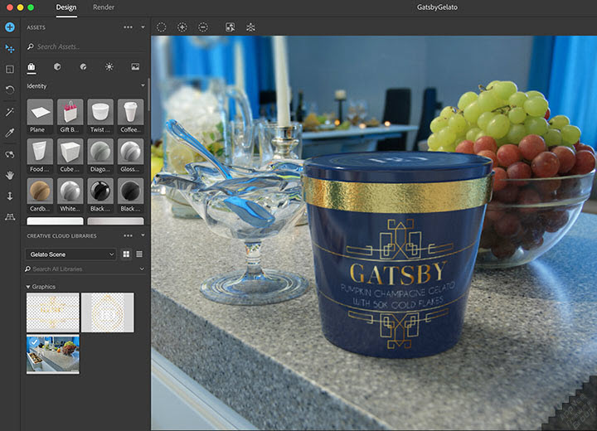Open the Gelato Scene library dropdown
The image size is (597, 431).
pyautogui.click(x=70, y=254)
